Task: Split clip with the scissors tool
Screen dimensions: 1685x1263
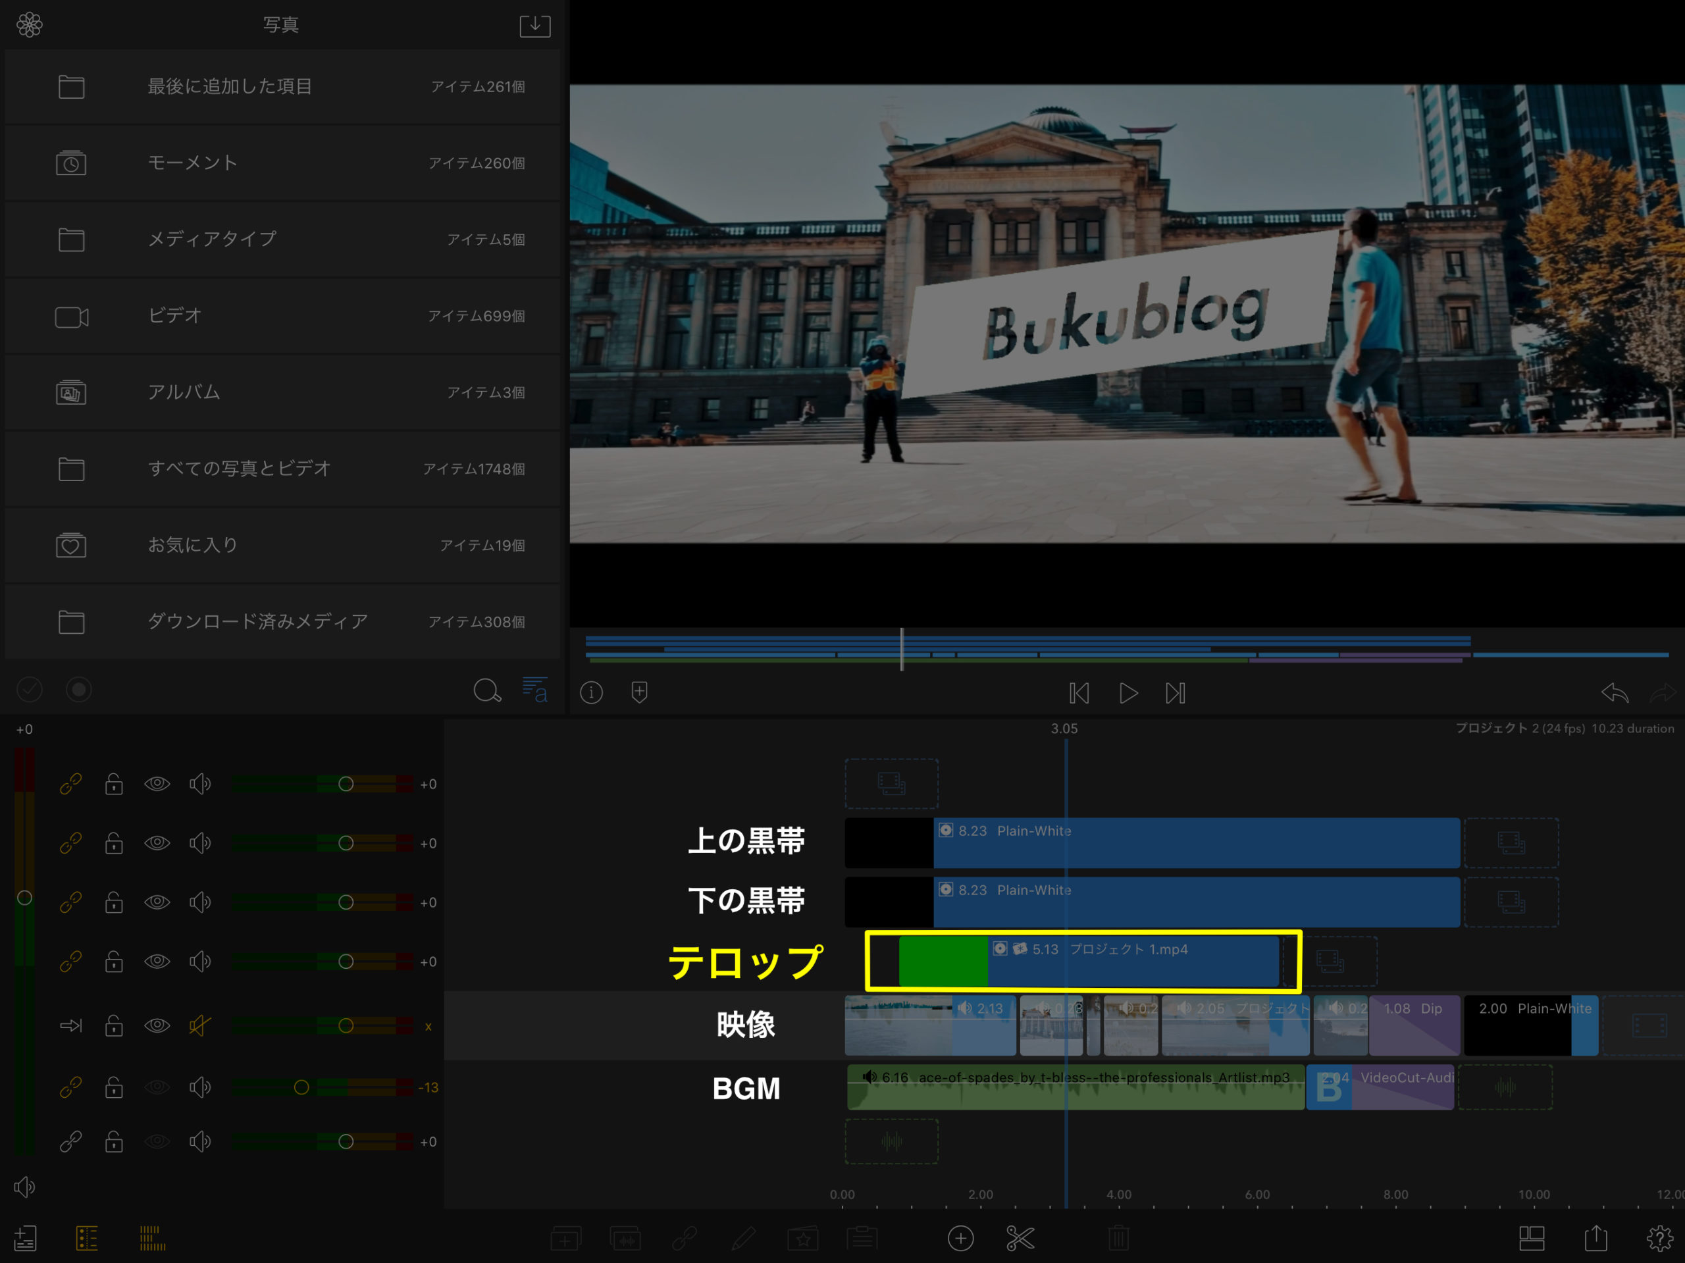Action: 1020,1239
